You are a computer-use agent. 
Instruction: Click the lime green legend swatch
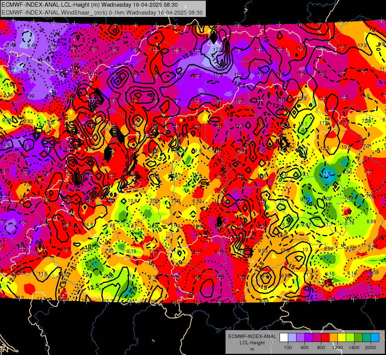coord(350,338)
